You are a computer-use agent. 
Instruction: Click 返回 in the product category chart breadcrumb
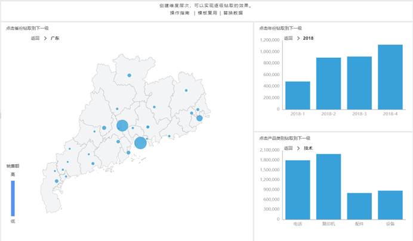(x=288, y=148)
